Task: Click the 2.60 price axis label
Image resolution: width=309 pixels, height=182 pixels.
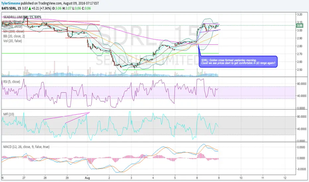Action: [x=299, y=62]
